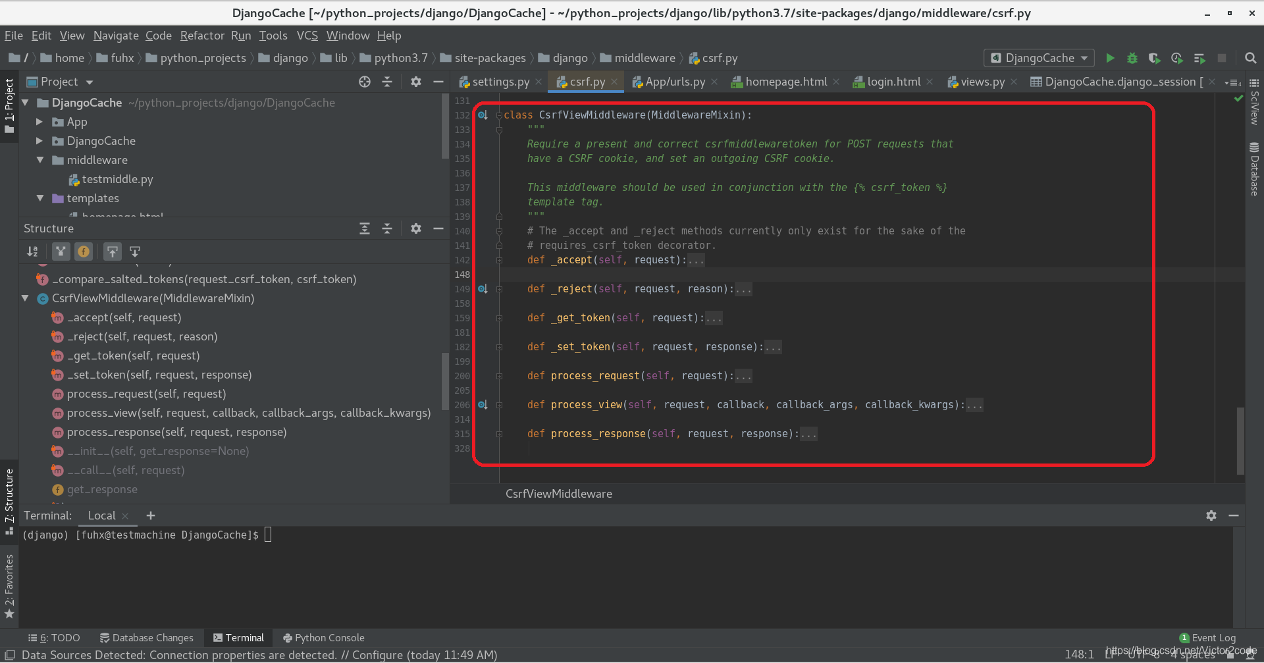This screenshot has height=663, width=1264.
Task: Open the Event Log
Action: point(1208,638)
